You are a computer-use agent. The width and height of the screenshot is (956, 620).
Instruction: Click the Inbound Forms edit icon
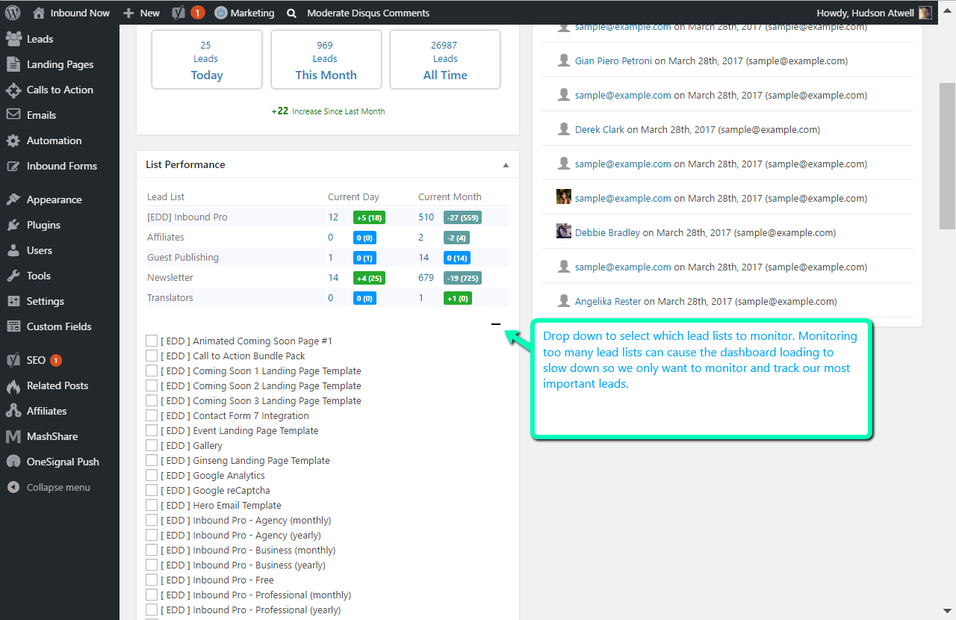(x=13, y=166)
